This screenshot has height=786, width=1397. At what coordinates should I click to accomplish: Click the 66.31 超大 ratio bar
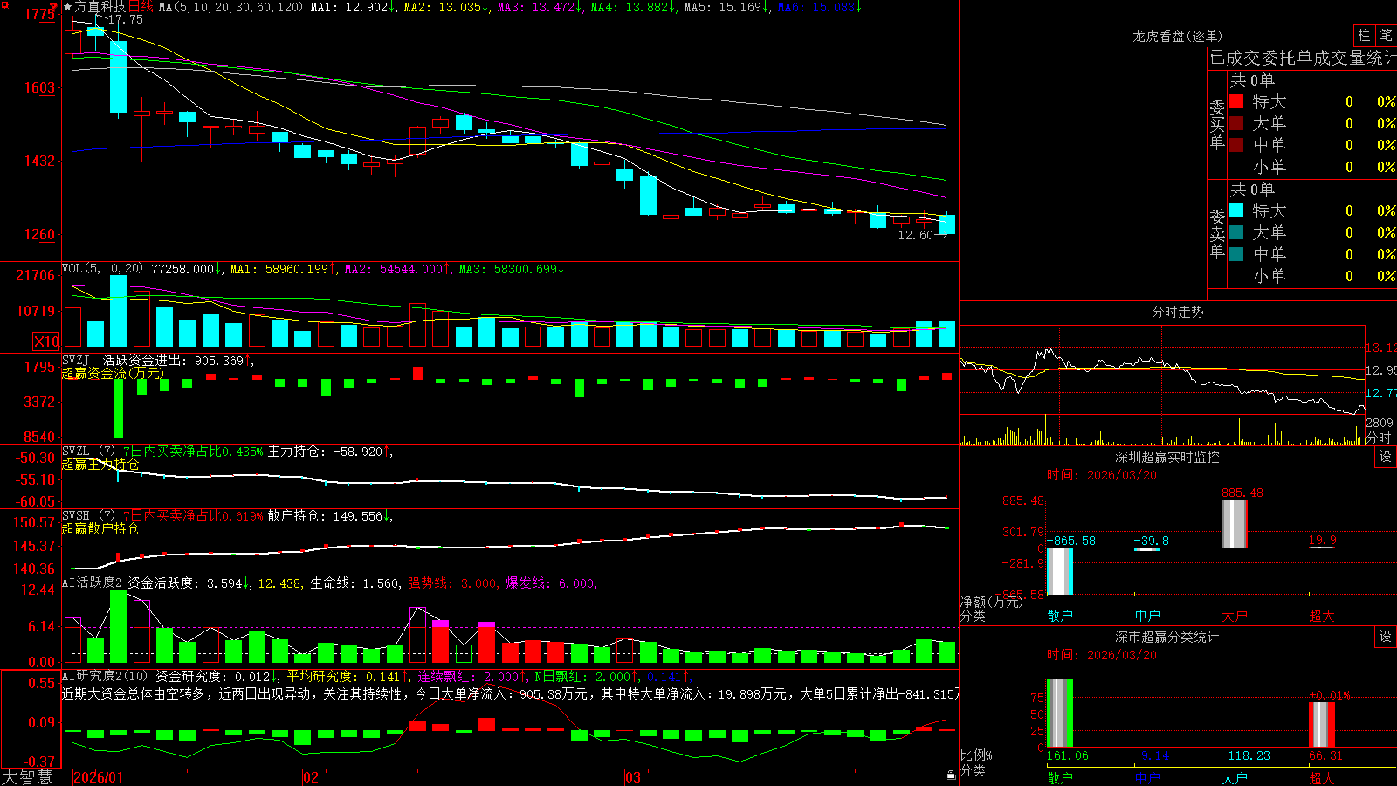pos(1322,725)
